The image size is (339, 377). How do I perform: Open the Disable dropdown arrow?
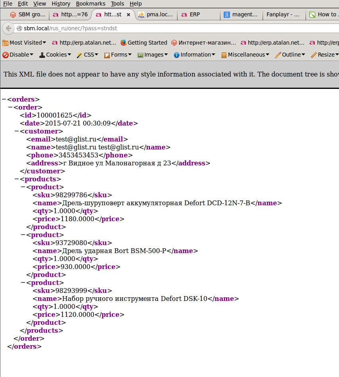point(32,55)
